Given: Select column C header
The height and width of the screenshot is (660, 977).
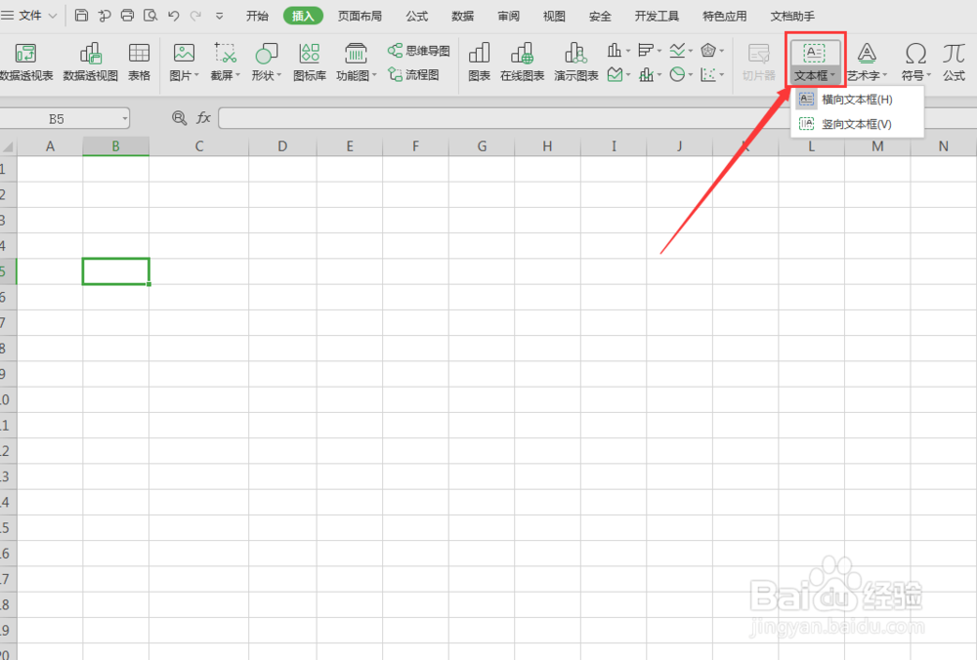Looking at the screenshot, I should coord(198,146).
